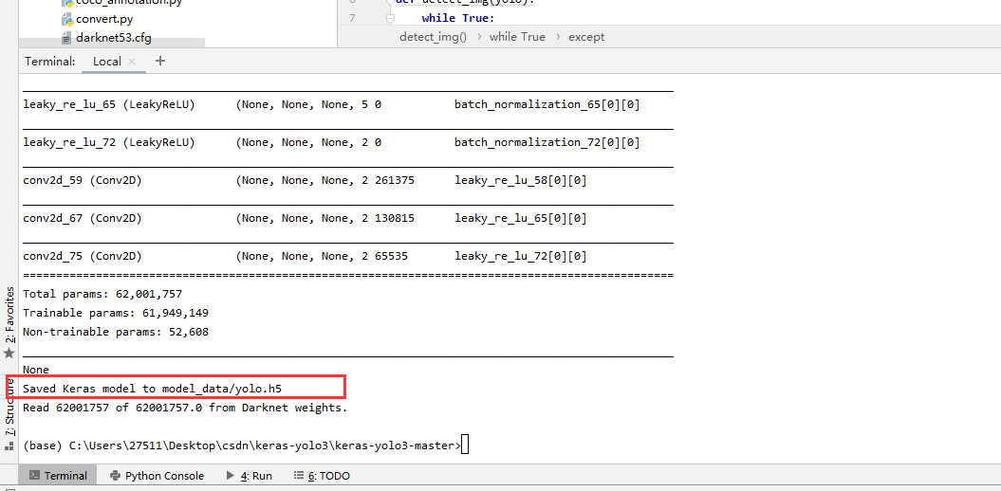
Task: Click the 65535 parameter count
Action: 391,256
